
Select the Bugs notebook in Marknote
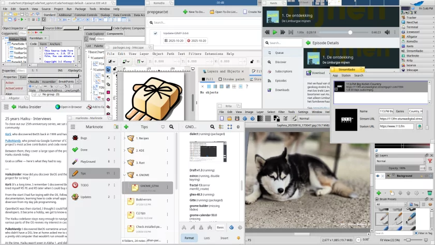pyautogui.click(x=94, y=138)
